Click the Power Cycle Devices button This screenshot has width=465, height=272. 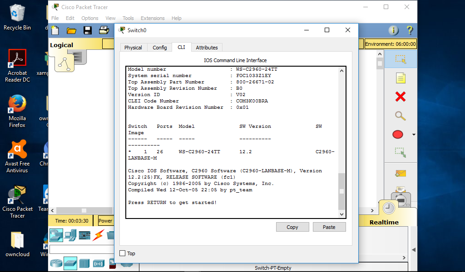(x=105, y=221)
